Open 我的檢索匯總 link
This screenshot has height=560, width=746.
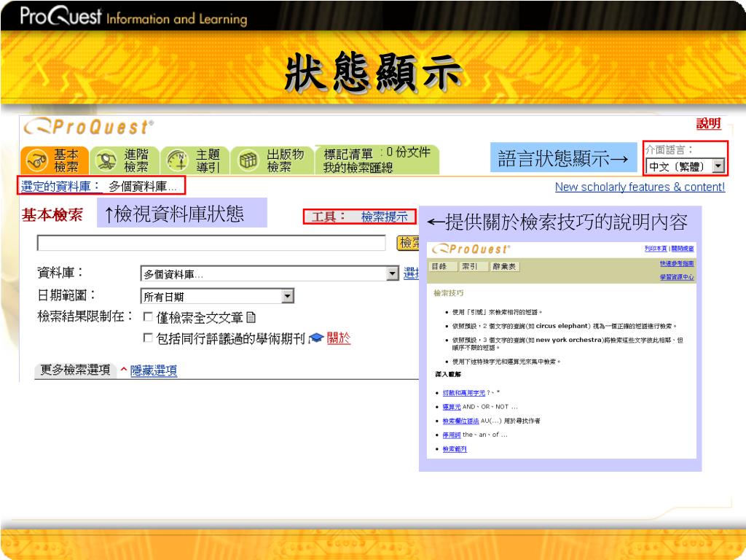(x=358, y=167)
